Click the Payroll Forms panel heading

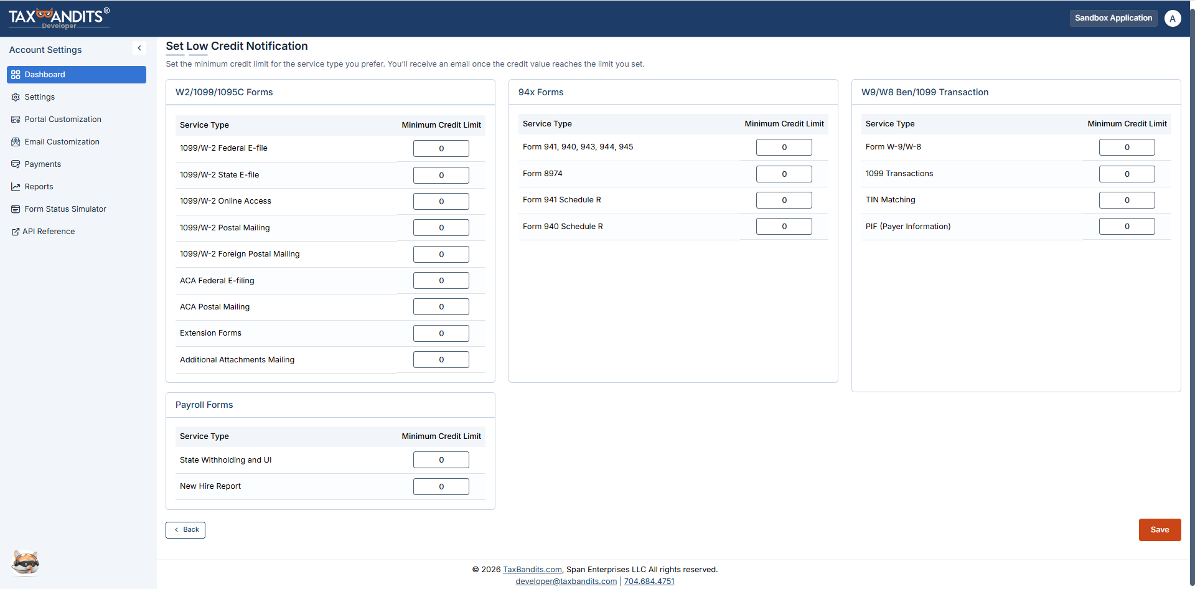tap(204, 405)
